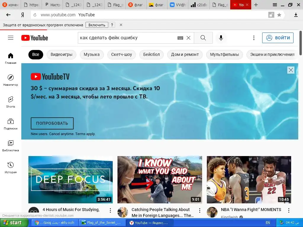Open Навигатор explore in sidebar
The image size is (303, 227).
pos(11,80)
